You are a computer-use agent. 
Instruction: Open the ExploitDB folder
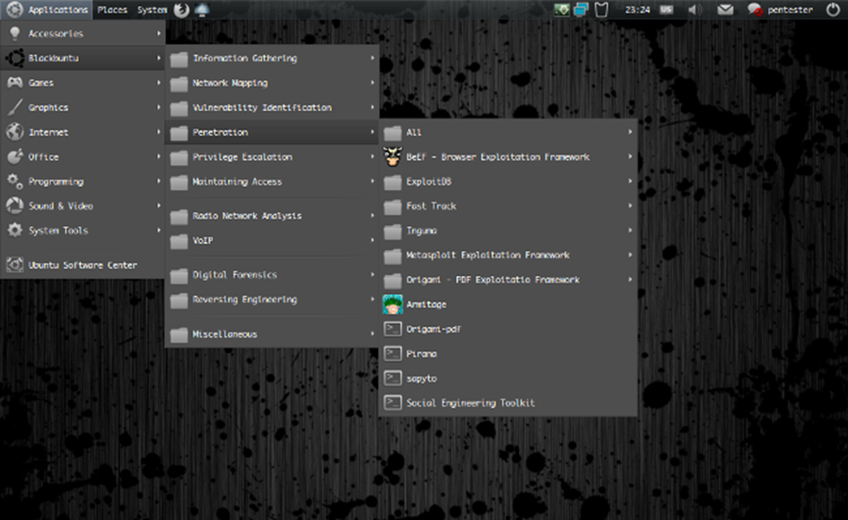pyautogui.click(x=509, y=182)
